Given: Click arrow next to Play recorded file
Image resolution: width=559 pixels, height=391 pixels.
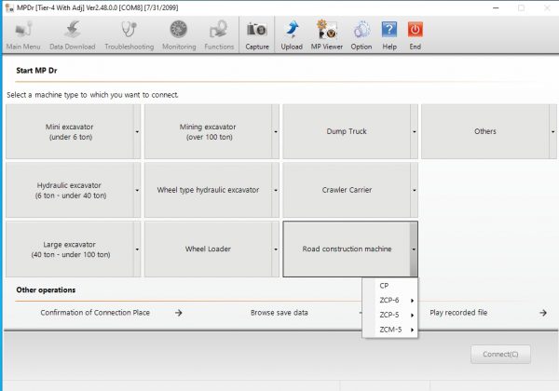Looking at the screenshot, I should pyautogui.click(x=543, y=313).
